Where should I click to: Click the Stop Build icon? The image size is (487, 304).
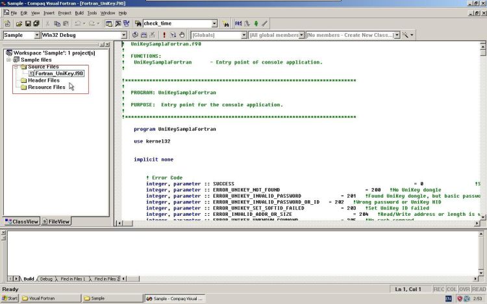153,35
